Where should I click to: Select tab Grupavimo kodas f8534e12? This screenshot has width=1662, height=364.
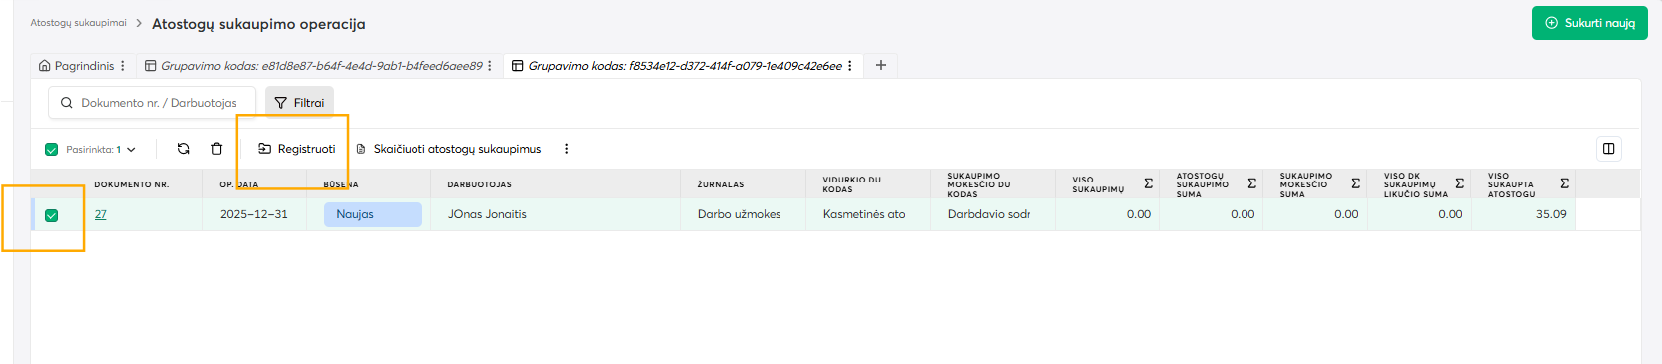tap(677, 66)
